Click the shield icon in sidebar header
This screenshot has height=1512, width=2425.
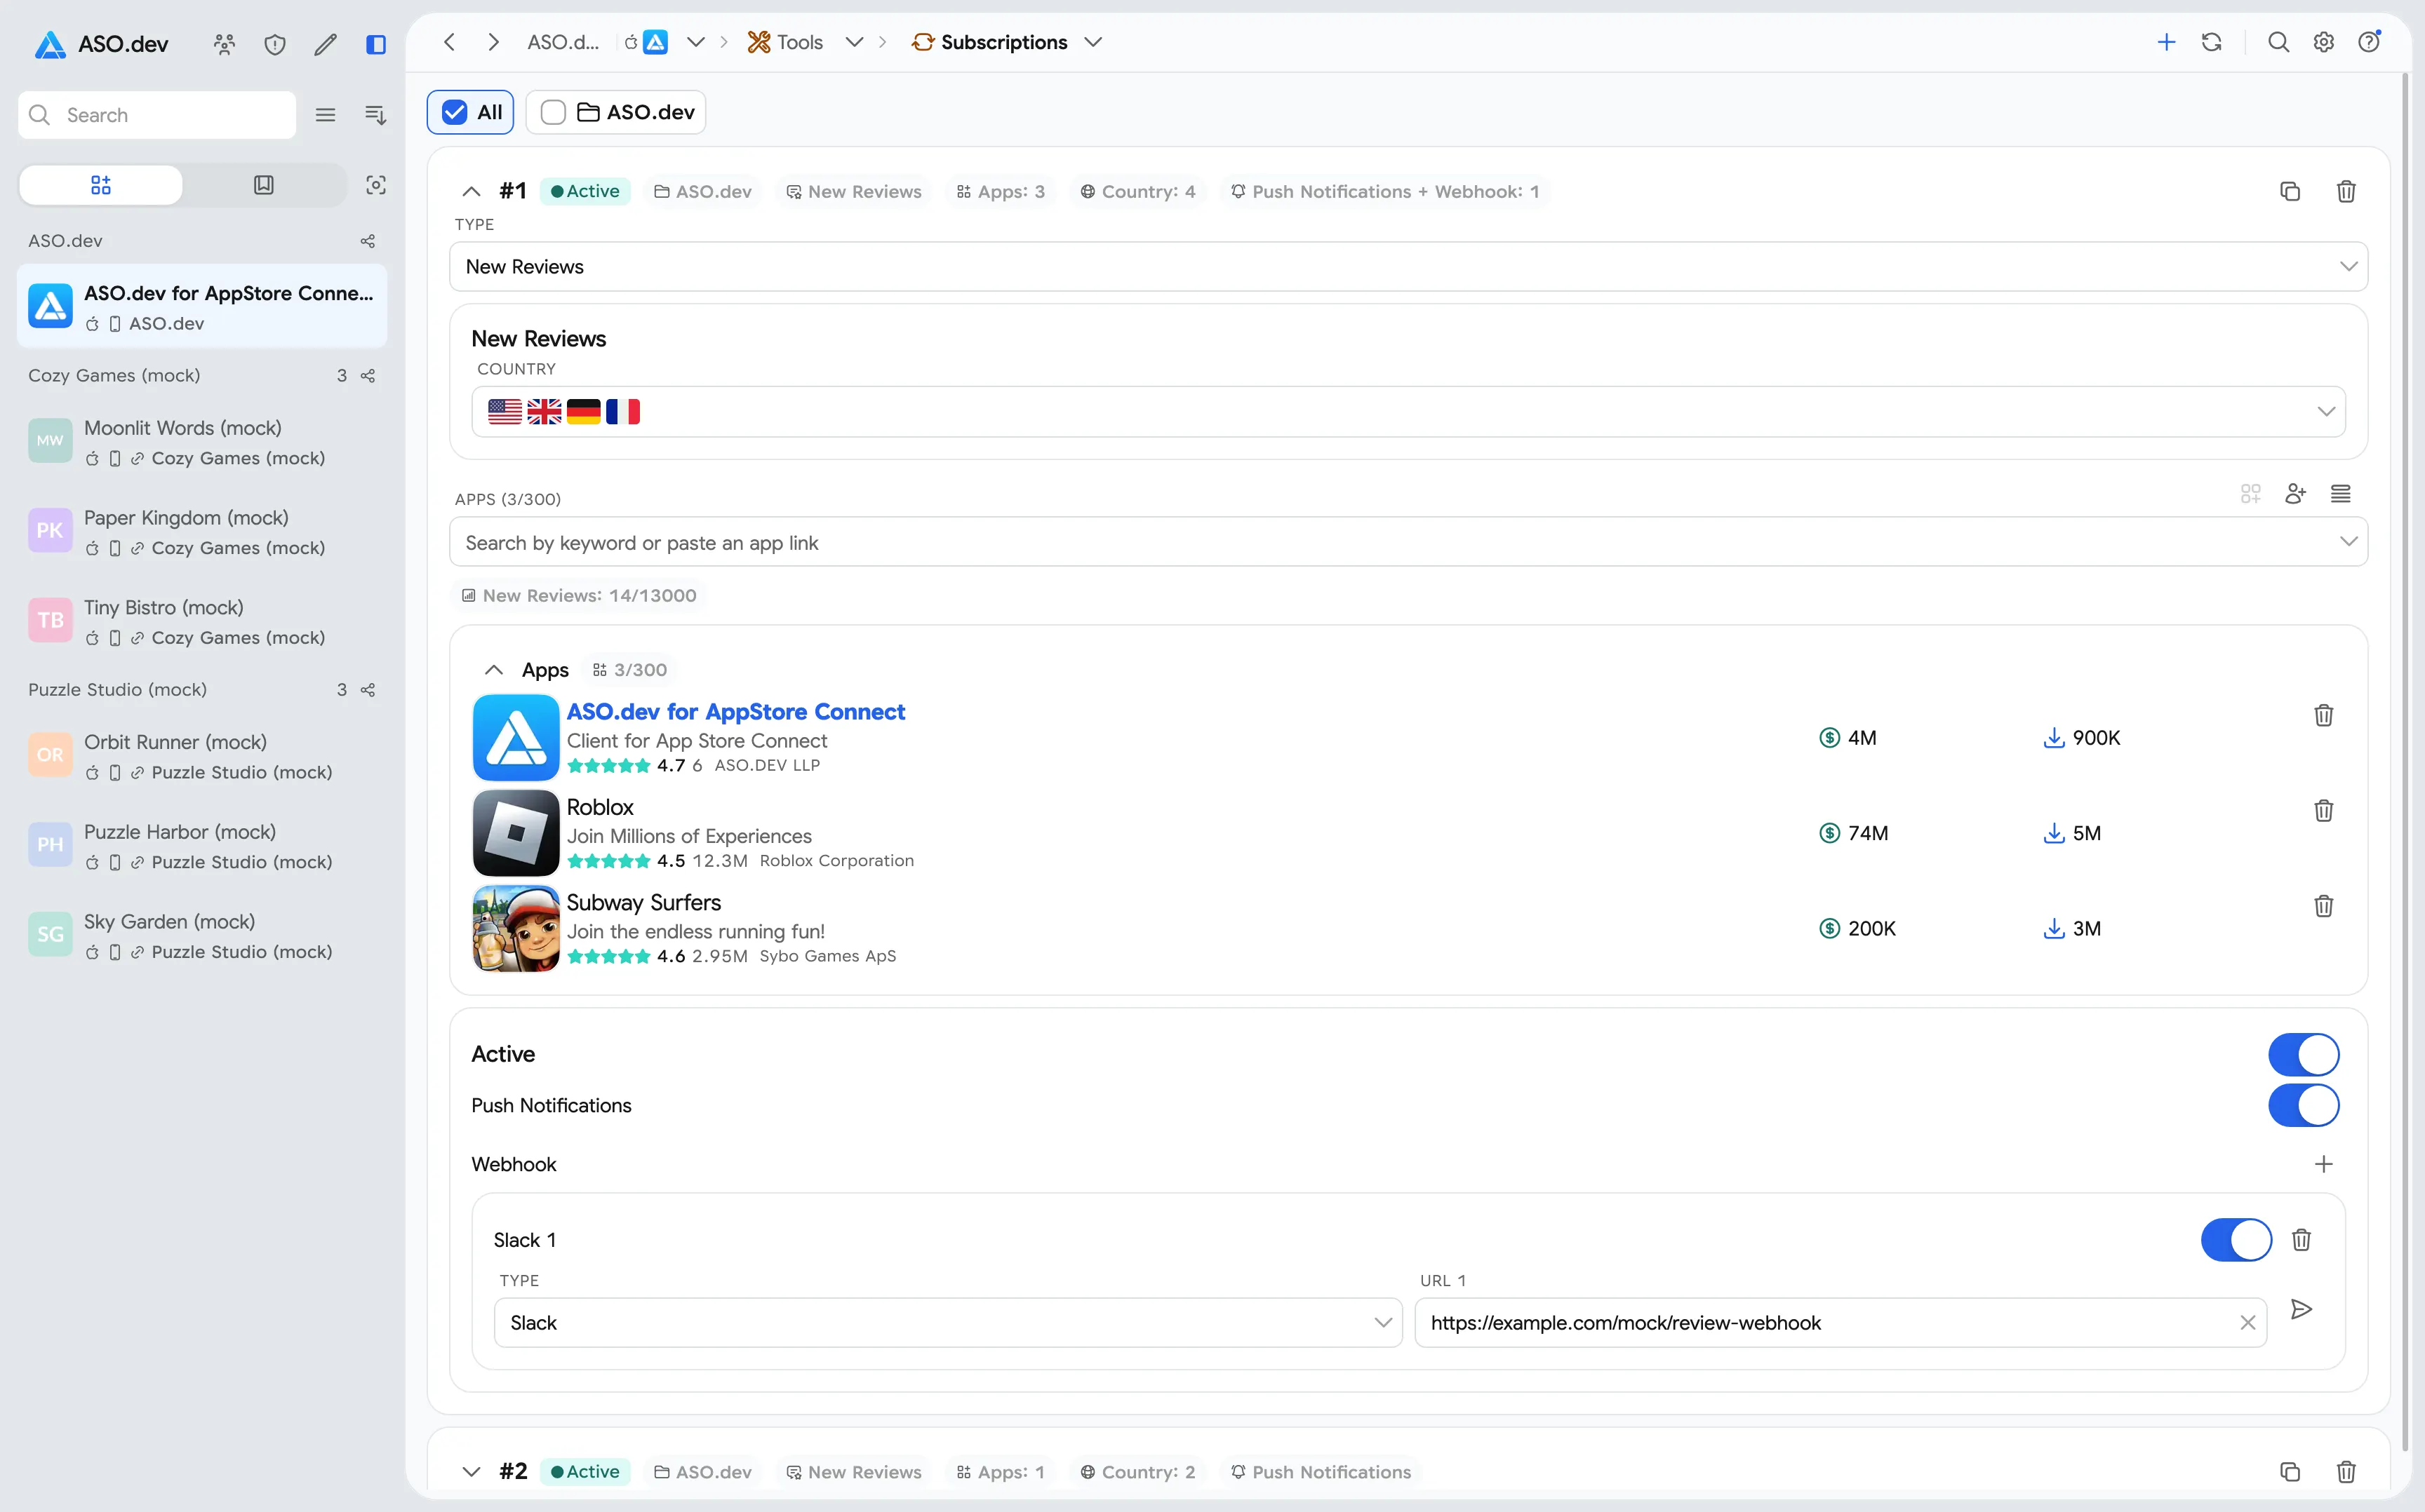[275, 44]
